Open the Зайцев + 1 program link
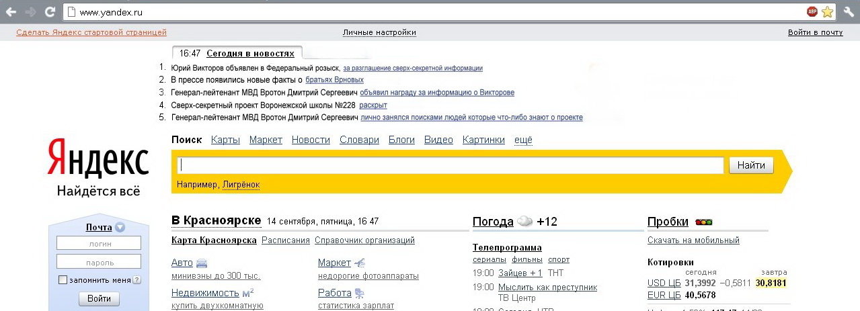Image resolution: width=860 pixels, height=311 pixels. tap(520, 273)
